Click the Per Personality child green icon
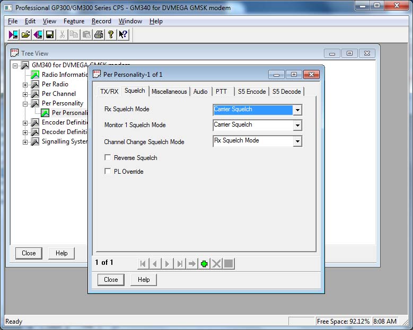The height and width of the screenshot is (330, 413). pos(45,113)
